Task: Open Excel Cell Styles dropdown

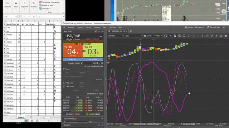Action: tap(45, 9)
